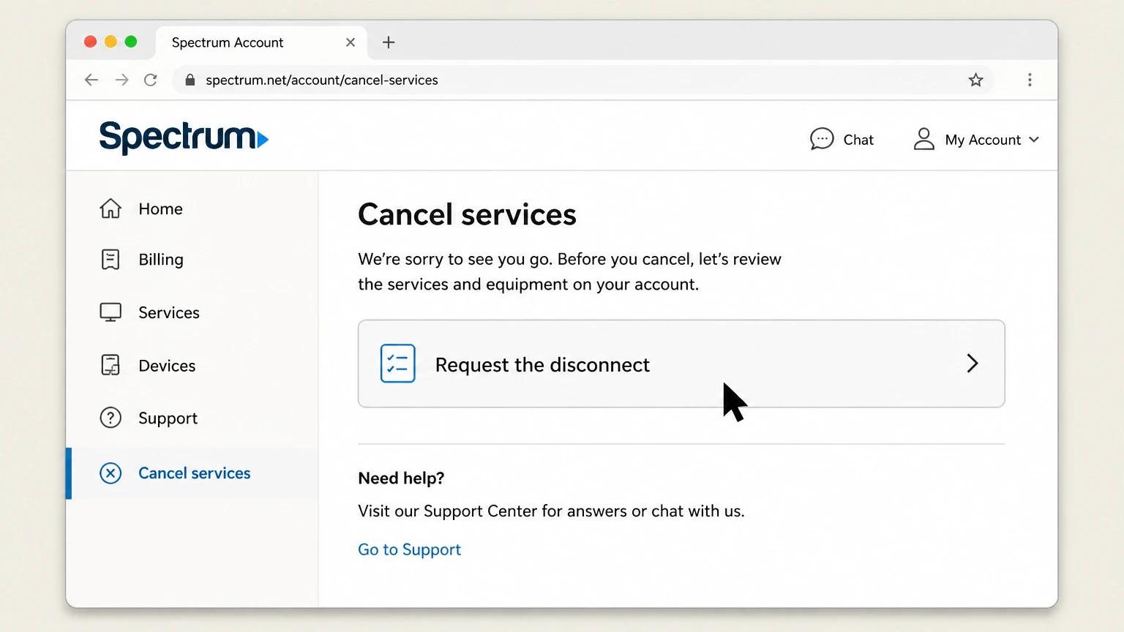The width and height of the screenshot is (1124, 632).
Task: Click the lock site info icon
Action: (x=190, y=80)
